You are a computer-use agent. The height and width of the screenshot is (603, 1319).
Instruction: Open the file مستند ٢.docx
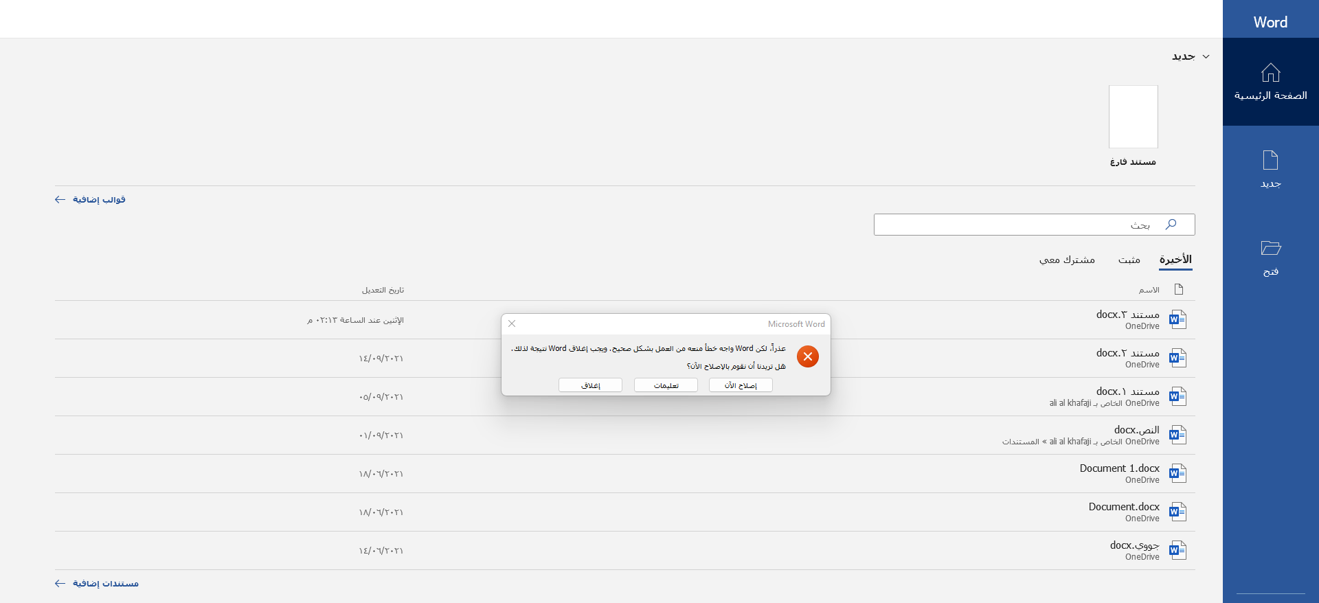pyautogui.click(x=1127, y=353)
